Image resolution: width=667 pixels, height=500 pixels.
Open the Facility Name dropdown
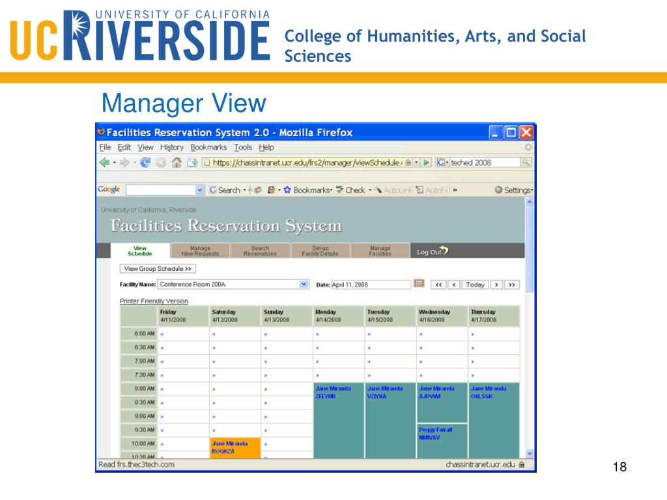(x=304, y=284)
